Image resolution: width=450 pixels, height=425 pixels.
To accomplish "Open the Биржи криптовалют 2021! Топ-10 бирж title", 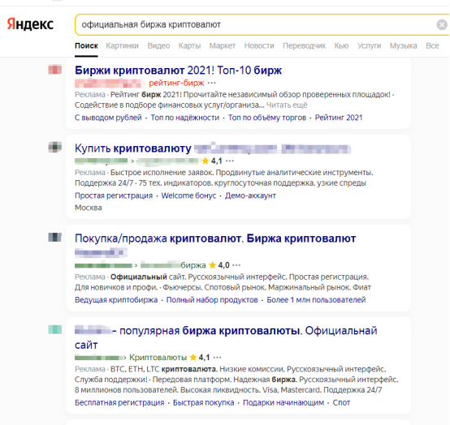I will tap(178, 71).
